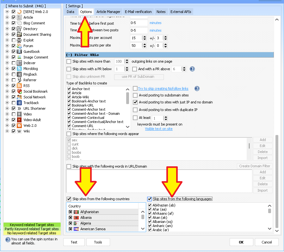The height and width of the screenshot is (252, 284).
Task: Increase Maximum posts per account value
Action: point(145,37)
